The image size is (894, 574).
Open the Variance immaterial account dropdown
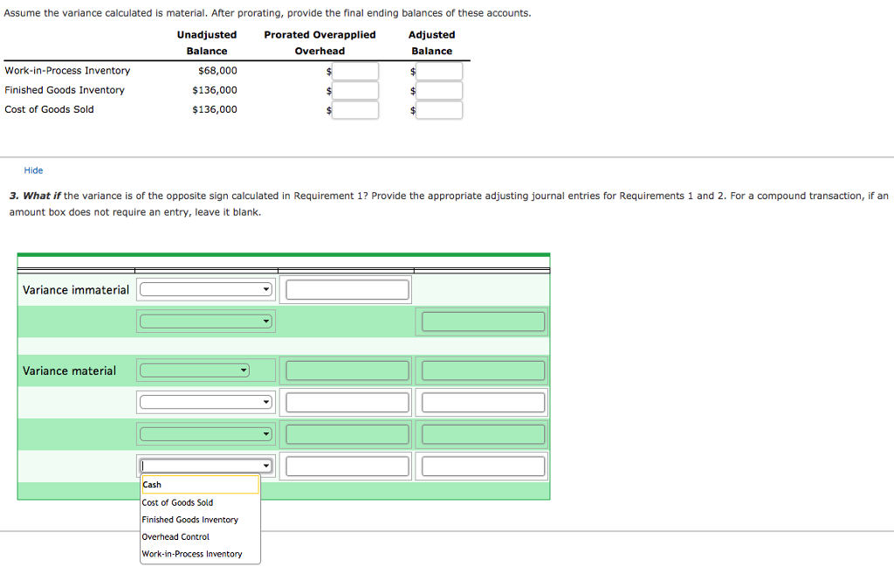[x=206, y=289]
